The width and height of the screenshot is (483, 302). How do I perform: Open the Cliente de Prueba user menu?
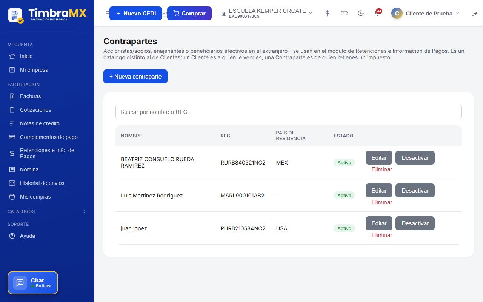425,13
